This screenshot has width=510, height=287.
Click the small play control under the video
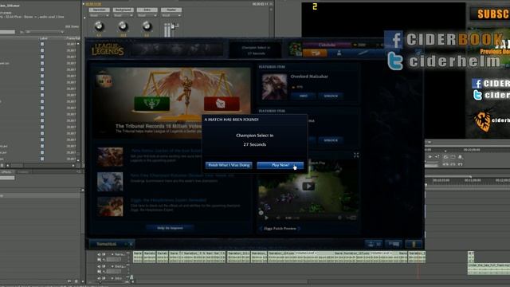266,218
